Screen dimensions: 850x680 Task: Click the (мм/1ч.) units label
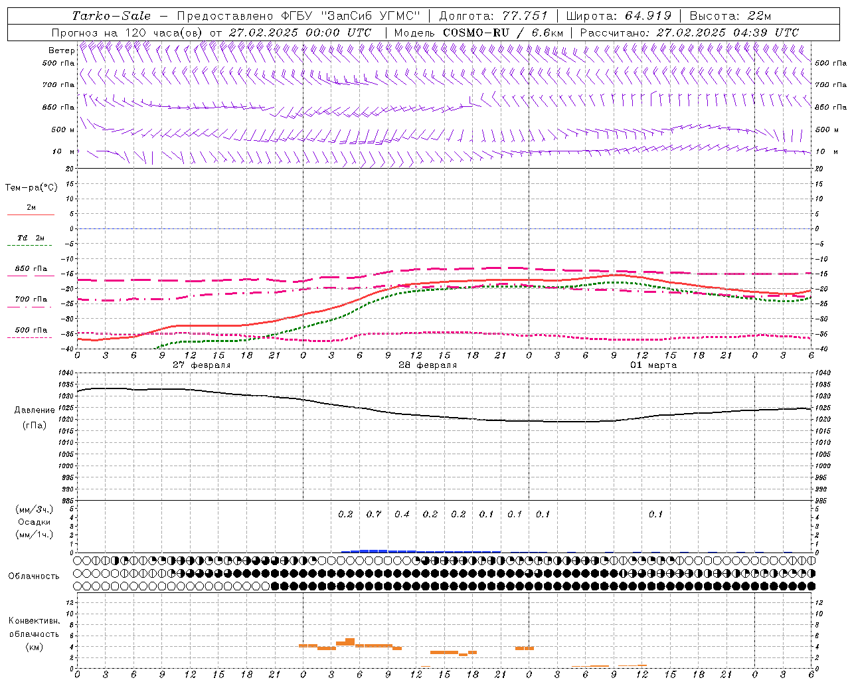35,535
